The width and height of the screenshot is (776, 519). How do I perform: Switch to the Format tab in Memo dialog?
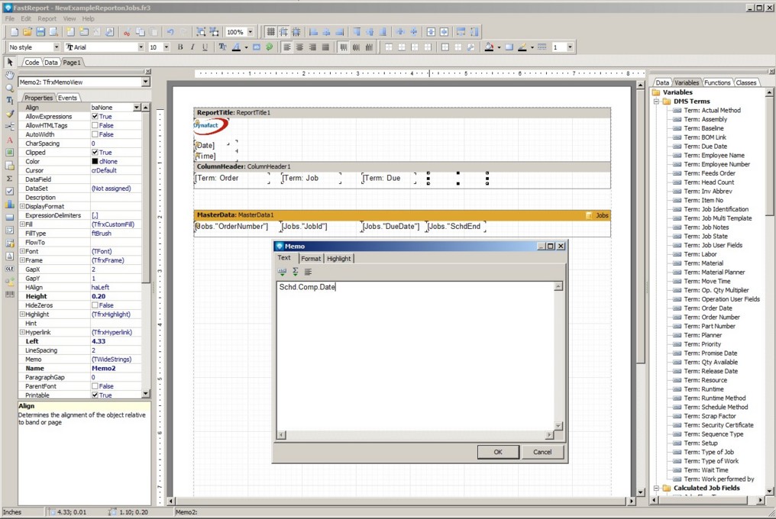[310, 259]
